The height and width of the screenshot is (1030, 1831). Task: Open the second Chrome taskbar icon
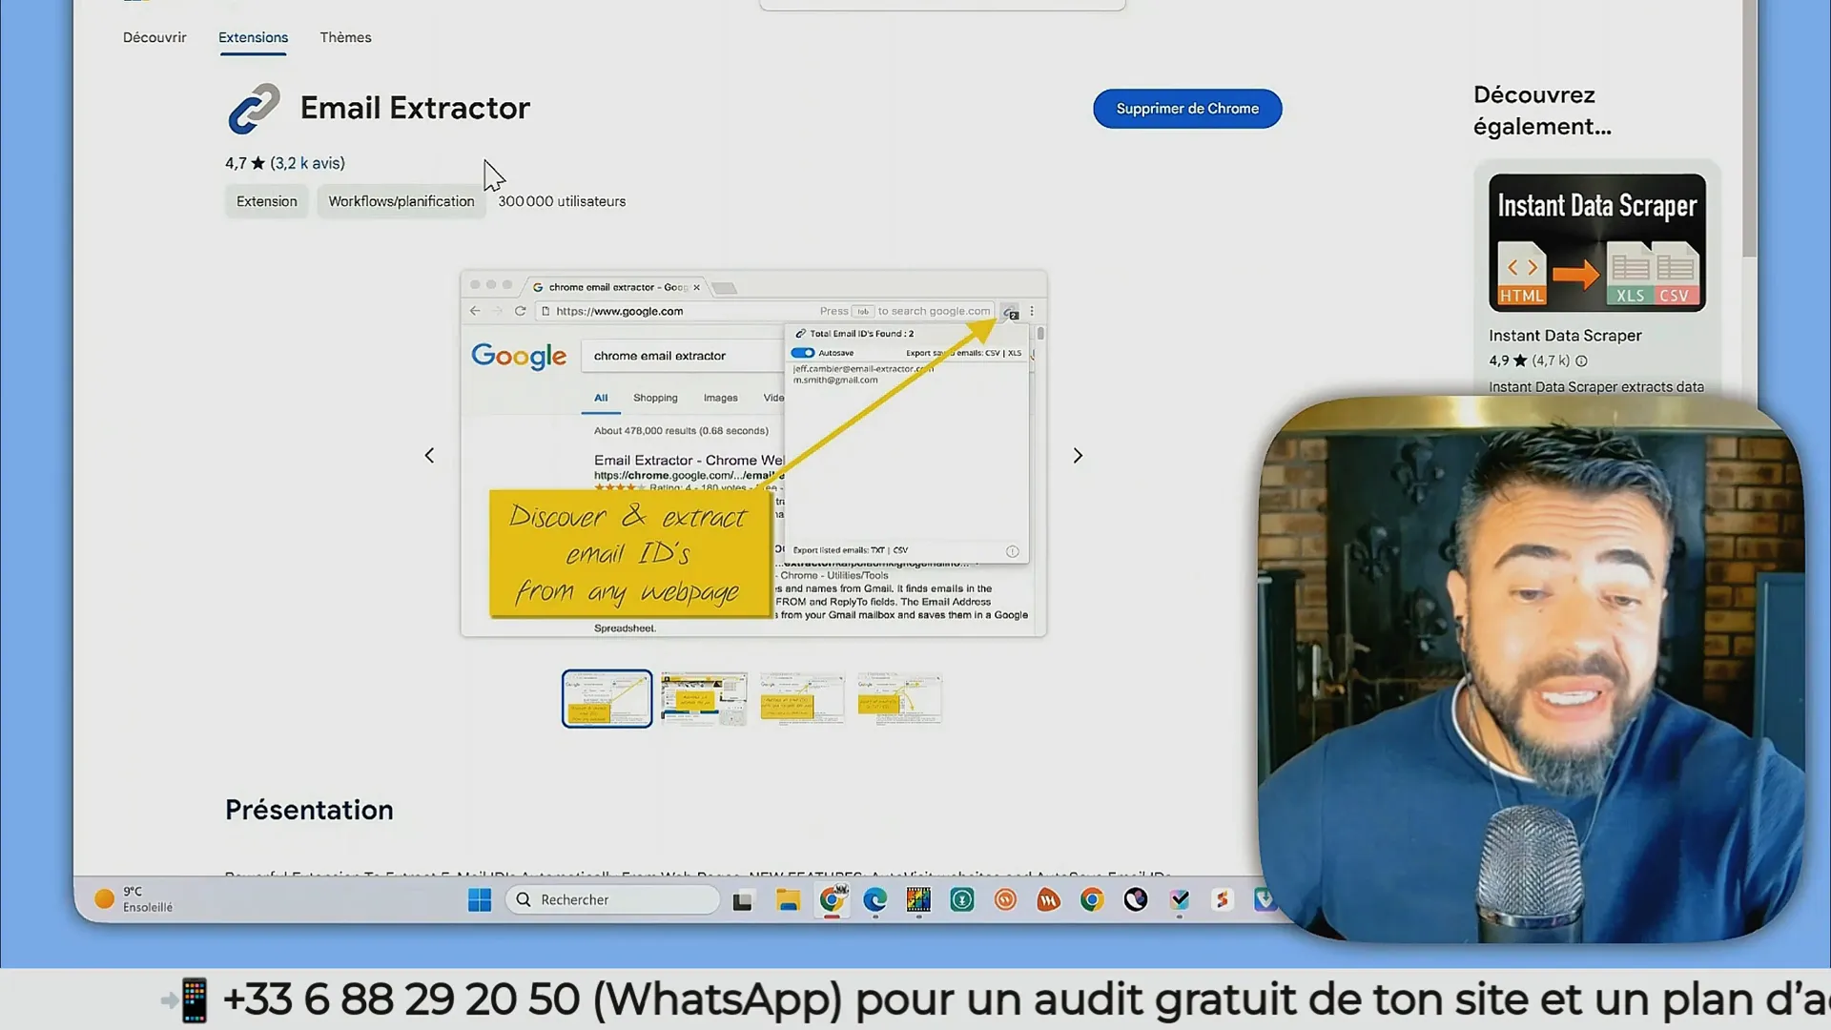pos(1092,899)
